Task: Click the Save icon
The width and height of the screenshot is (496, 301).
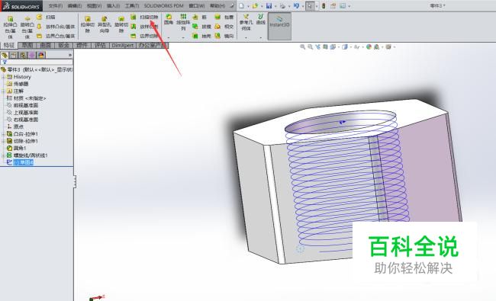Action: pyautogui.click(x=269, y=5)
